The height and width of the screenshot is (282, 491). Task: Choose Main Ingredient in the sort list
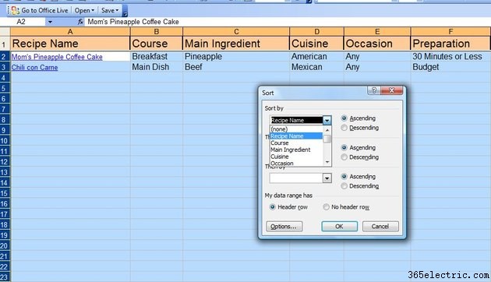point(296,150)
